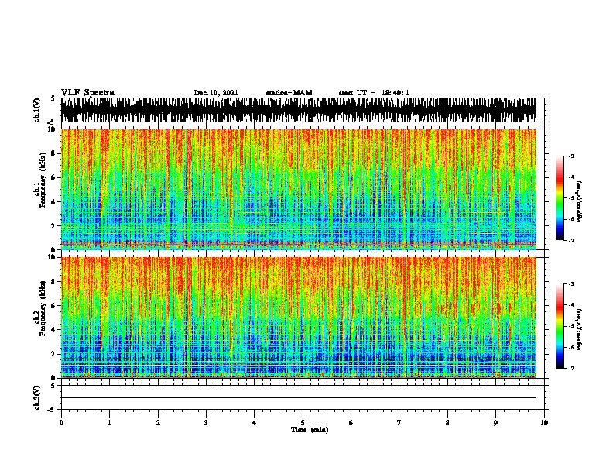Click the "-7" label on ch.2 color bar
Image resolution: width=613 pixels, height=474 pixels.
click(x=571, y=368)
